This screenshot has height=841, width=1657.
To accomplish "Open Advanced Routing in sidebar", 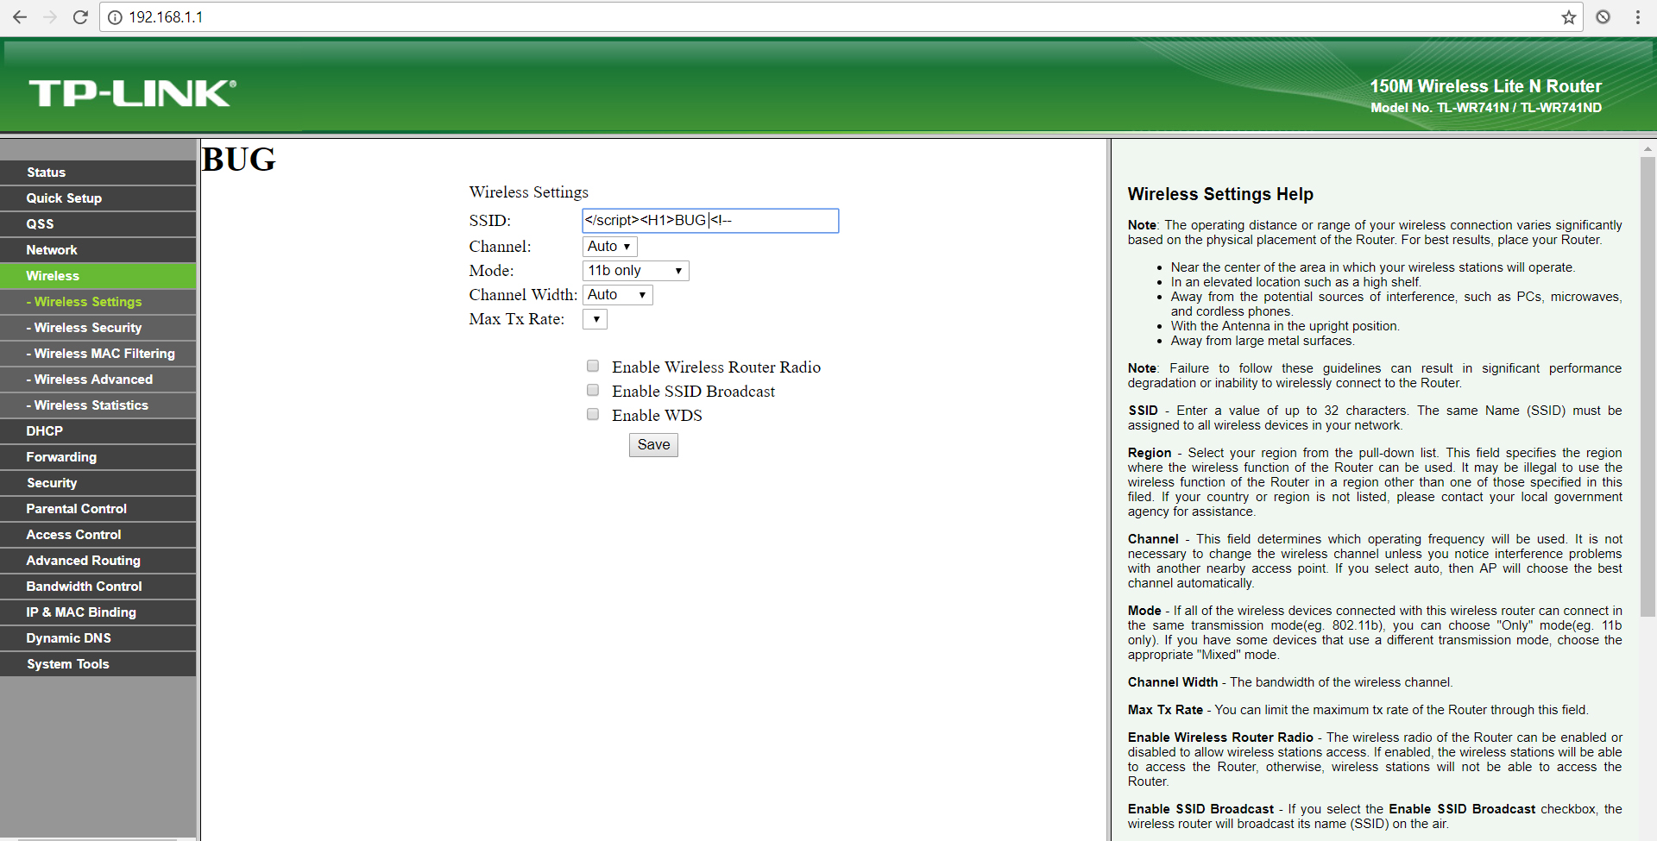I will click(x=98, y=561).
